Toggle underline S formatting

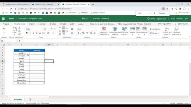[33, 33]
